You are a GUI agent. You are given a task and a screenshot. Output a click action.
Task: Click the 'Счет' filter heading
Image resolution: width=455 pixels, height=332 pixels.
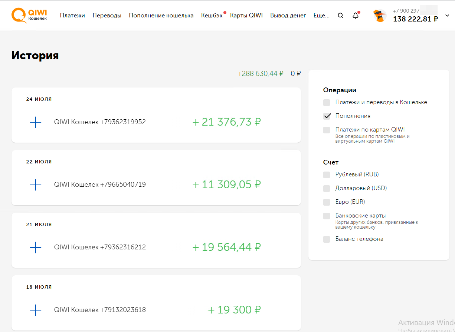click(x=331, y=162)
